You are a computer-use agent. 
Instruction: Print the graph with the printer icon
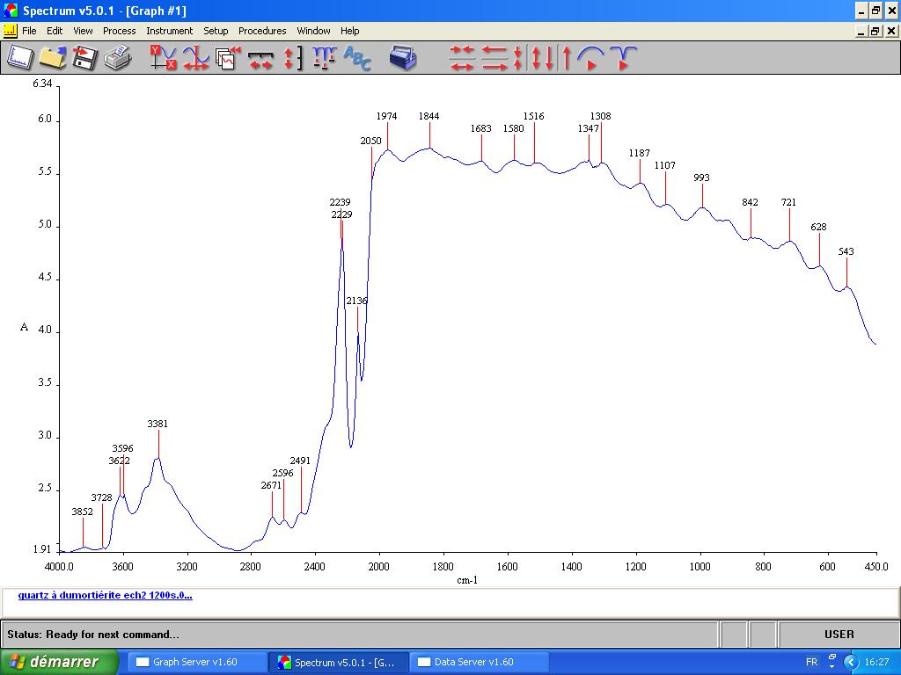[117, 59]
